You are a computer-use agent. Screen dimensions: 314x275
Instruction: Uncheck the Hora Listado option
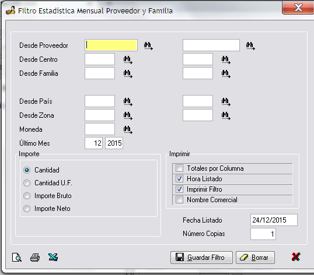coord(179,179)
